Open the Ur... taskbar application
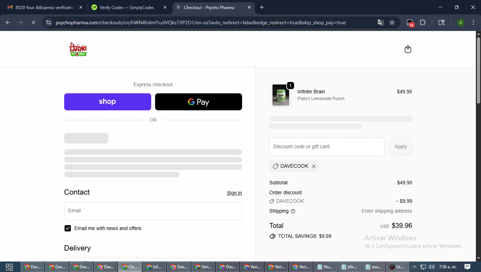481x272 pixels. coord(397,267)
